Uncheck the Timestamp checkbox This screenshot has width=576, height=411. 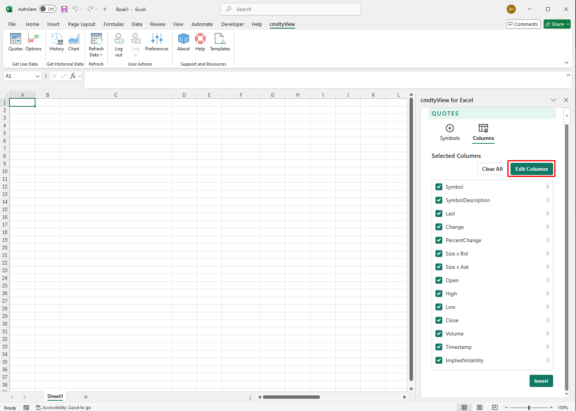click(439, 347)
